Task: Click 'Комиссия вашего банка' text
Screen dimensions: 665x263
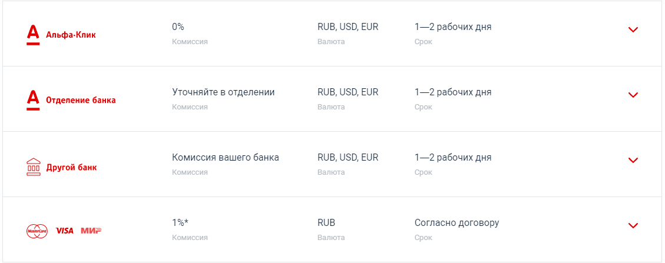Action: coord(226,158)
